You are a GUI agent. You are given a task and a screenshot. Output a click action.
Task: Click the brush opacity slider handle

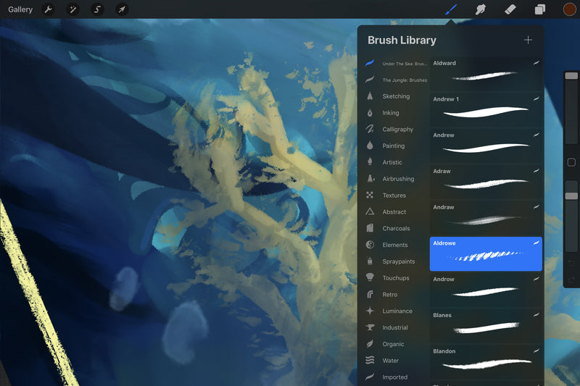click(571, 196)
